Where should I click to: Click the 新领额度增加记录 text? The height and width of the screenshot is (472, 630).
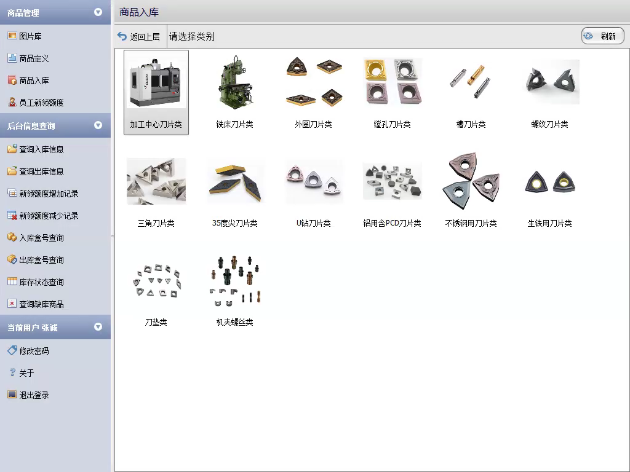tap(49, 194)
